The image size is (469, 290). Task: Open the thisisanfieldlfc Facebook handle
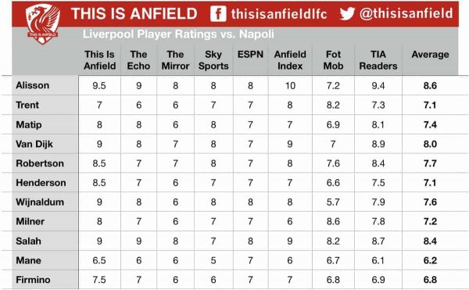click(x=279, y=14)
